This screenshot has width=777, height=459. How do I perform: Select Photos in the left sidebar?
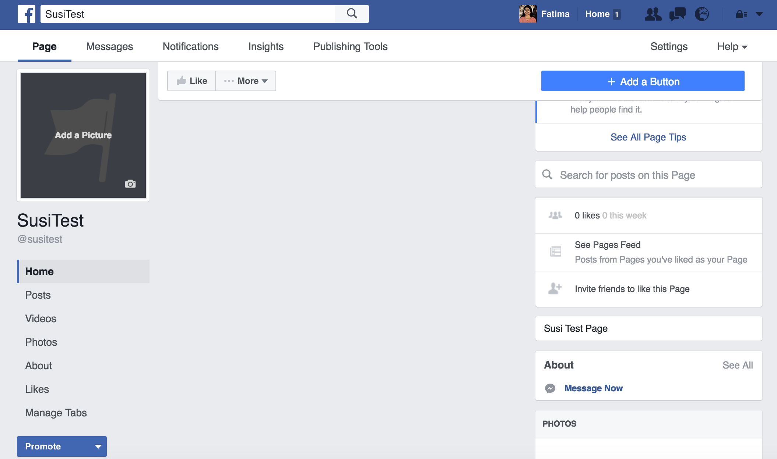coord(41,342)
